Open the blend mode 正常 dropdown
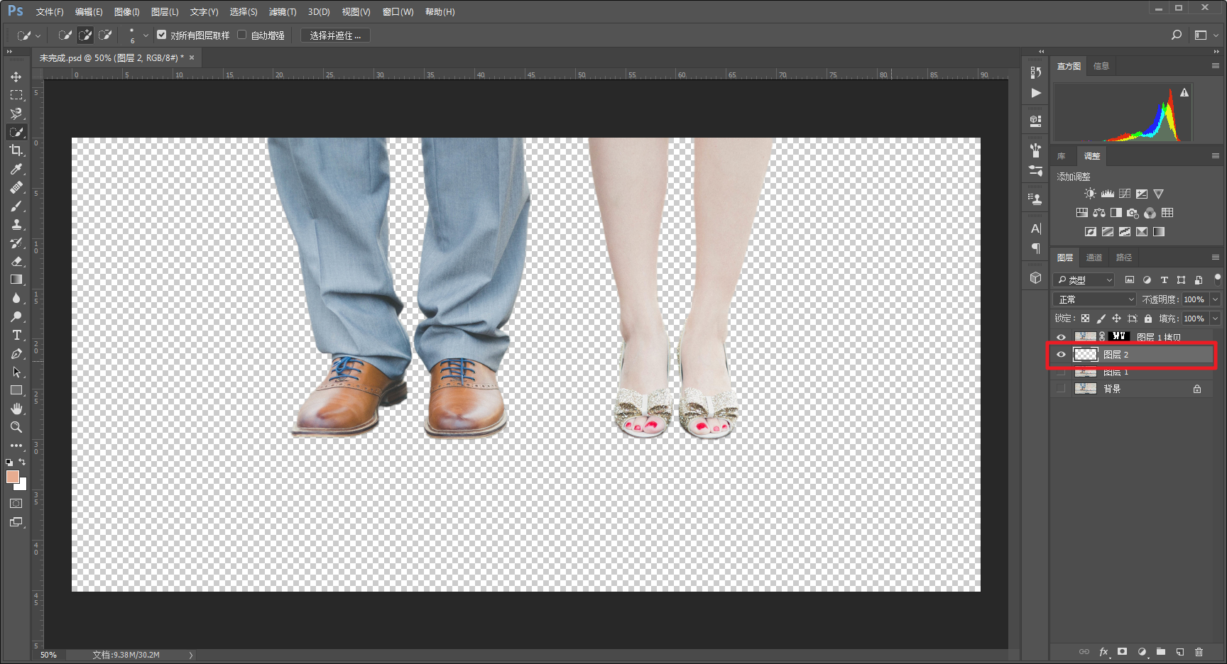 pos(1094,299)
